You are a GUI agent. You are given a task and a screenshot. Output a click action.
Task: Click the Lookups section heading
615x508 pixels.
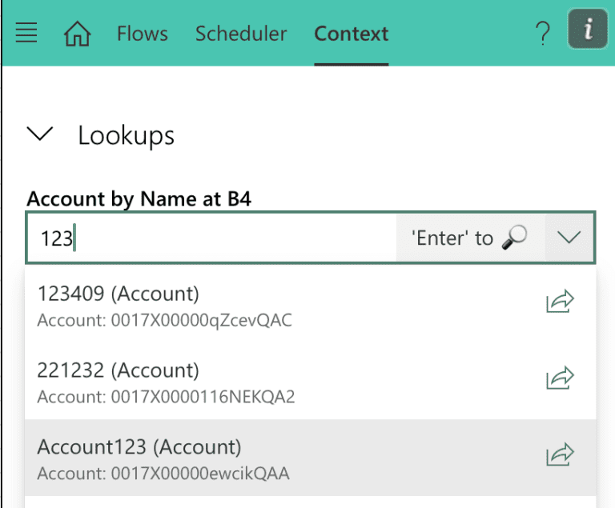click(126, 135)
